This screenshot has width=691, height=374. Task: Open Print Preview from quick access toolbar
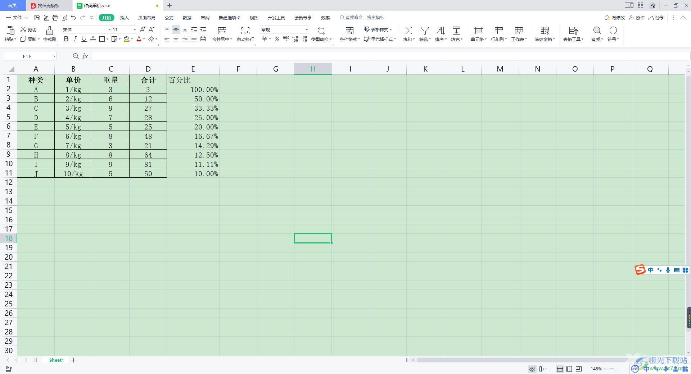pos(64,18)
